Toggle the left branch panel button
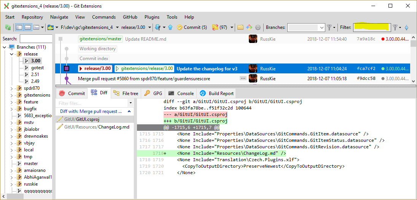This screenshot has height=200, width=417. click(x=19, y=27)
